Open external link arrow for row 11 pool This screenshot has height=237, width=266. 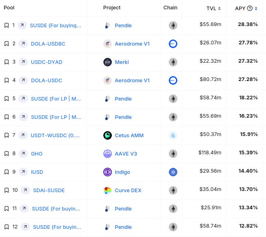[x=24, y=208]
